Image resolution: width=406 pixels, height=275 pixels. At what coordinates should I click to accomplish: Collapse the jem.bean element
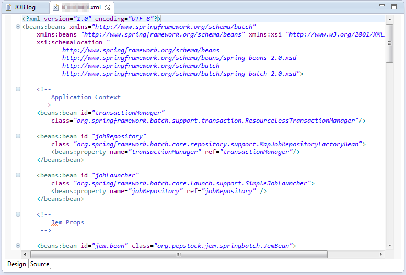pyautogui.click(x=18, y=245)
